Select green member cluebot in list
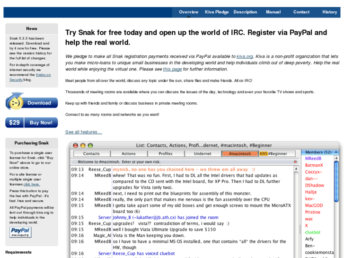The width and height of the screenshot is (344, 258). point(313,232)
